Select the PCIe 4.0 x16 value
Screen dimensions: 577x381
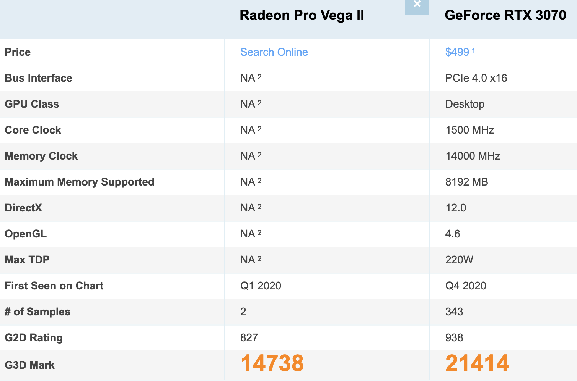(x=476, y=78)
